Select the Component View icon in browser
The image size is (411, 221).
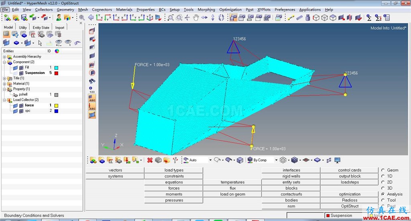pyautogui.click(x=24, y=34)
